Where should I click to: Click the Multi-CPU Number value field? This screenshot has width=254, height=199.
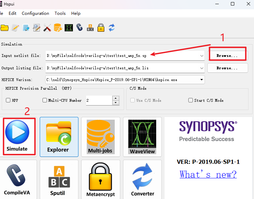point(99,100)
